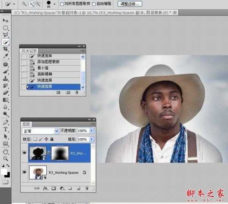Select the 高斯模糊 history step
The width and height of the screenshot is (228, 204).
coord(45,74)
